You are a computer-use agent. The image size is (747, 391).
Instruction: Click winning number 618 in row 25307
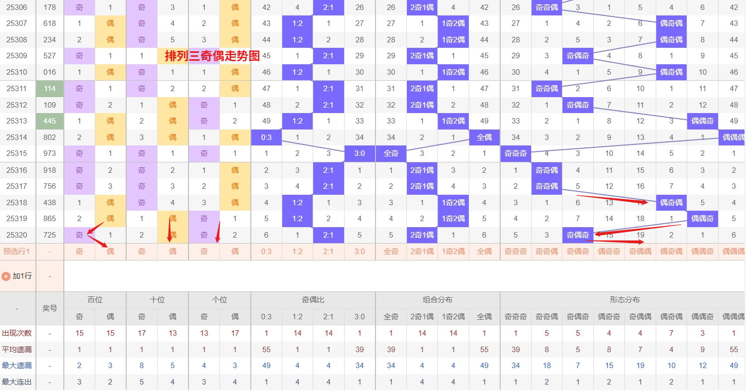50,23
